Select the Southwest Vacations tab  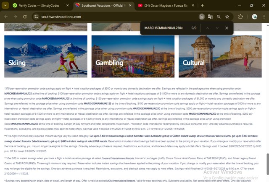(x=103, y=5)
